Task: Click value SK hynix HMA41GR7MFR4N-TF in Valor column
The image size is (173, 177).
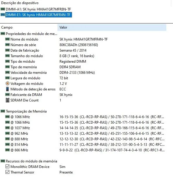Action: pyautogui.click(x=83, y=39)
